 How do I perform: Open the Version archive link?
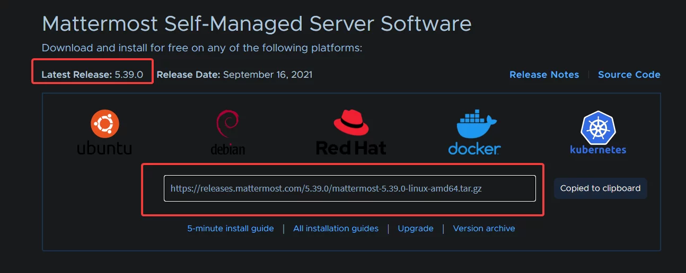point(484,229)
